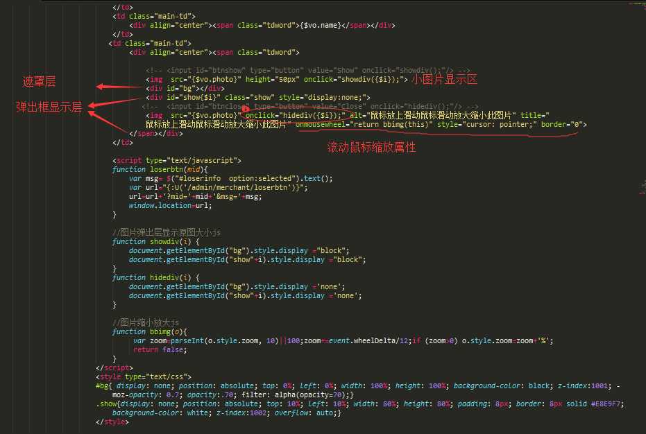Click the style="cursor: pointer;" attribute

tap(486, 124)
